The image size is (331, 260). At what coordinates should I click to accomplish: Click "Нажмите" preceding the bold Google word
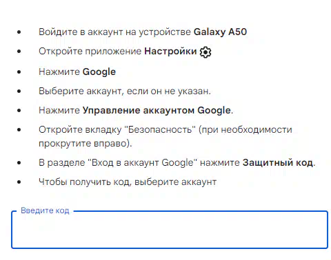(x=59, y=72)
